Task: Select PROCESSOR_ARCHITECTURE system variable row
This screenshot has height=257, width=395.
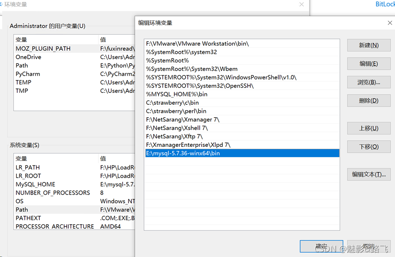Action: (x=74, y=226)
